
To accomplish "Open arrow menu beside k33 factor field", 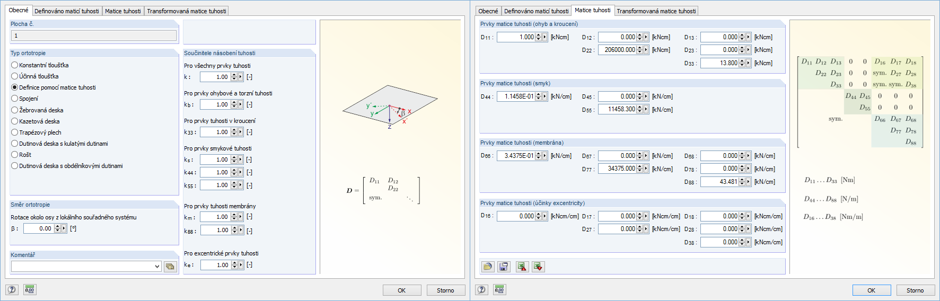I will point(241,132).
